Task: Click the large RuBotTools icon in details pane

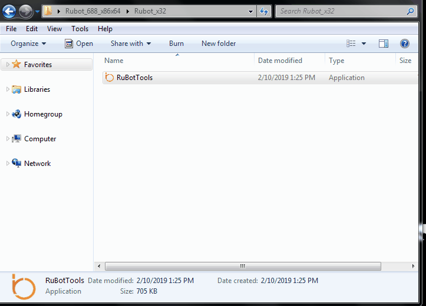Action: point(24,287)
